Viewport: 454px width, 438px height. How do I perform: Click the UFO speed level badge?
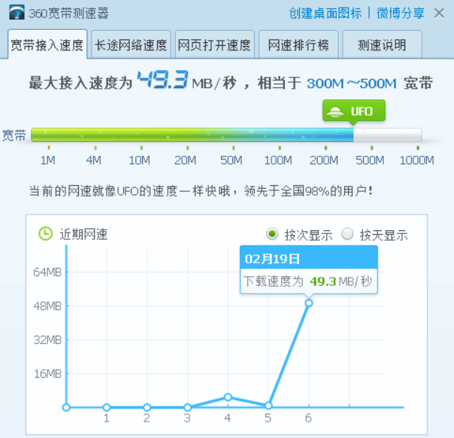point(354,111)
